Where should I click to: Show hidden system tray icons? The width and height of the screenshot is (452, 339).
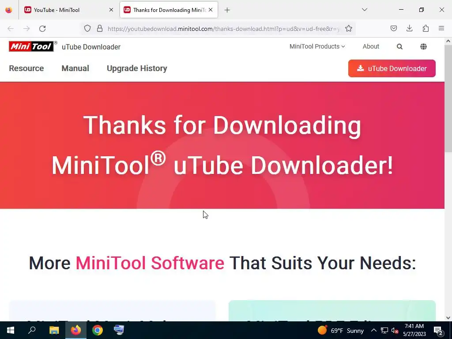tap(373, 330)
